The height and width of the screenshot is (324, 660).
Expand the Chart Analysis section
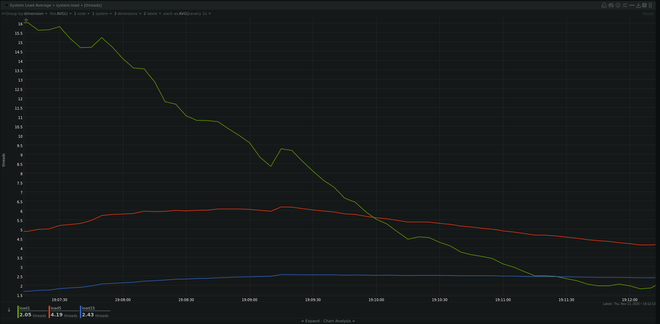(x=328, y=321)
